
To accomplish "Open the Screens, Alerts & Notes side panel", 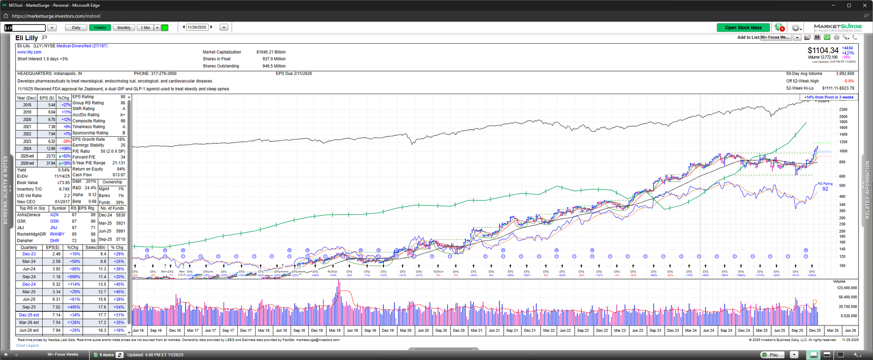I will [x=5, y=190].
